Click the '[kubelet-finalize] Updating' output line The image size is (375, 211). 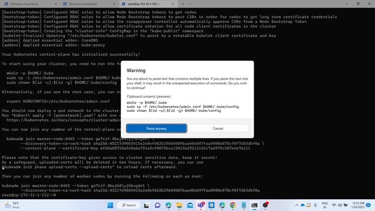139,36
